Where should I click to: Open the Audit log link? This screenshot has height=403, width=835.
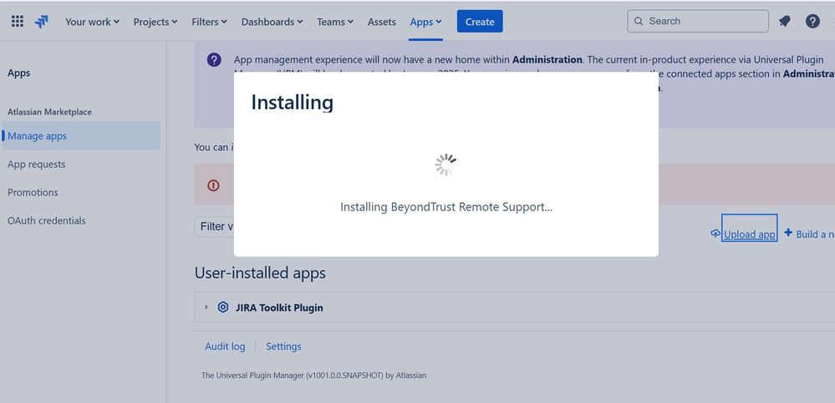(x=225, y=346)
